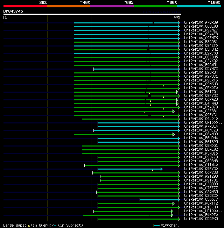Viewport: 224px width, 228px height.
Task: Click the arrowhead ending the Q64MA9 alignment
Action: [x=174, y=134]
